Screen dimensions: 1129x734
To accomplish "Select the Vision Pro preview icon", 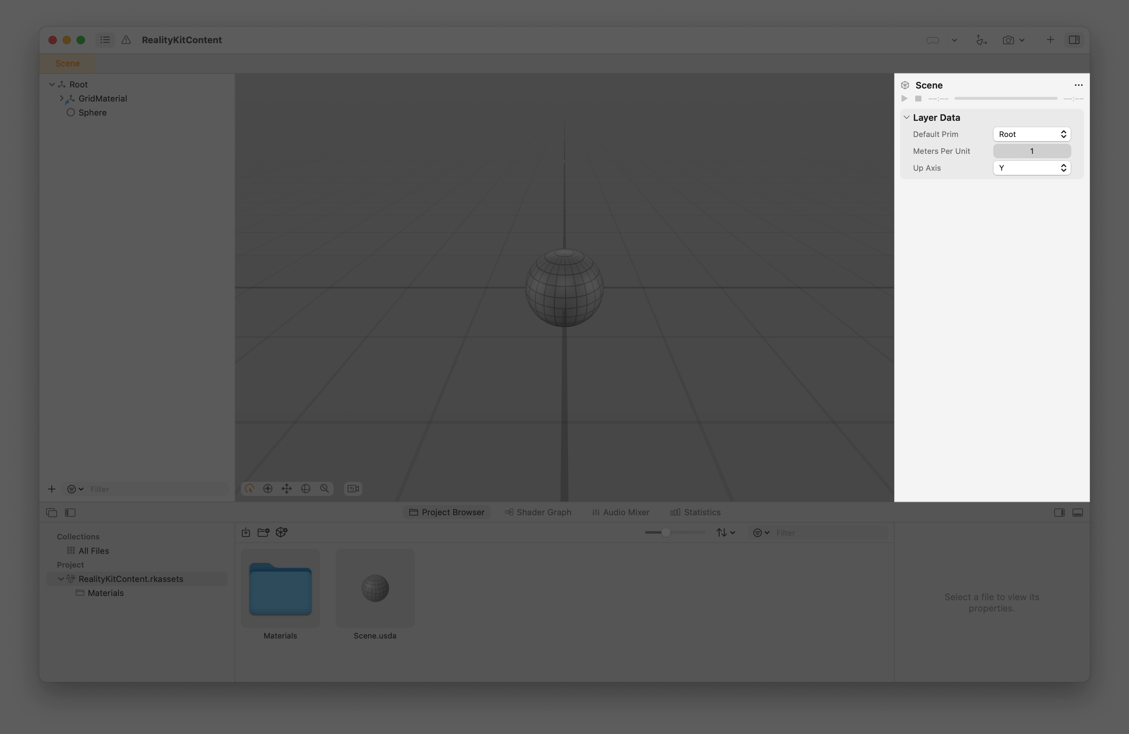I will pos(933,40).
